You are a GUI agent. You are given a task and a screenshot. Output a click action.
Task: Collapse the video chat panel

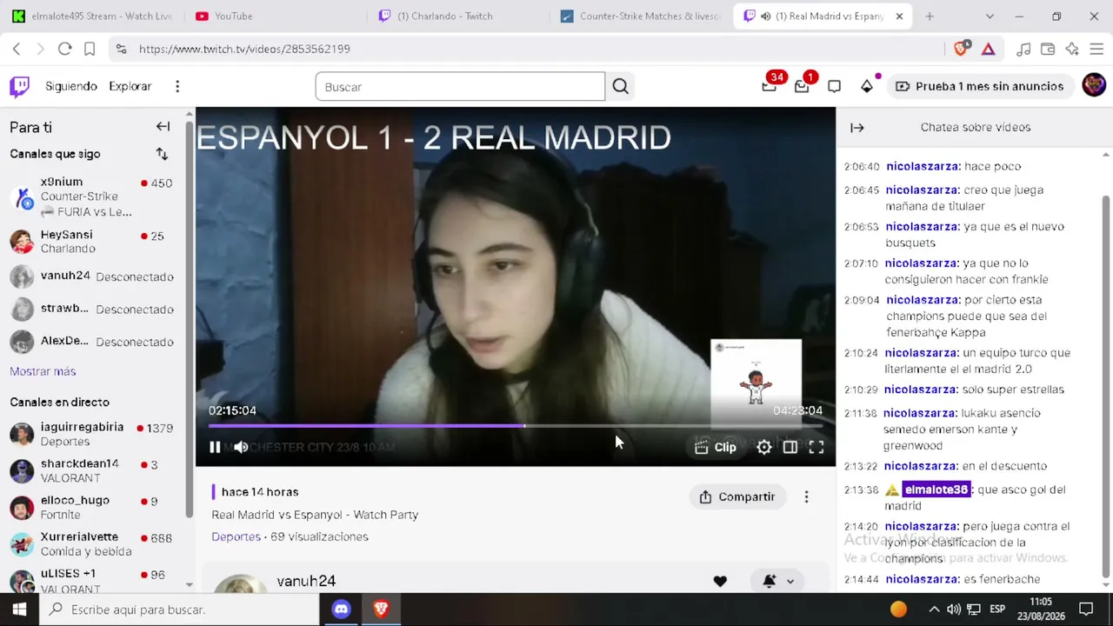click(x=857, y=127)
